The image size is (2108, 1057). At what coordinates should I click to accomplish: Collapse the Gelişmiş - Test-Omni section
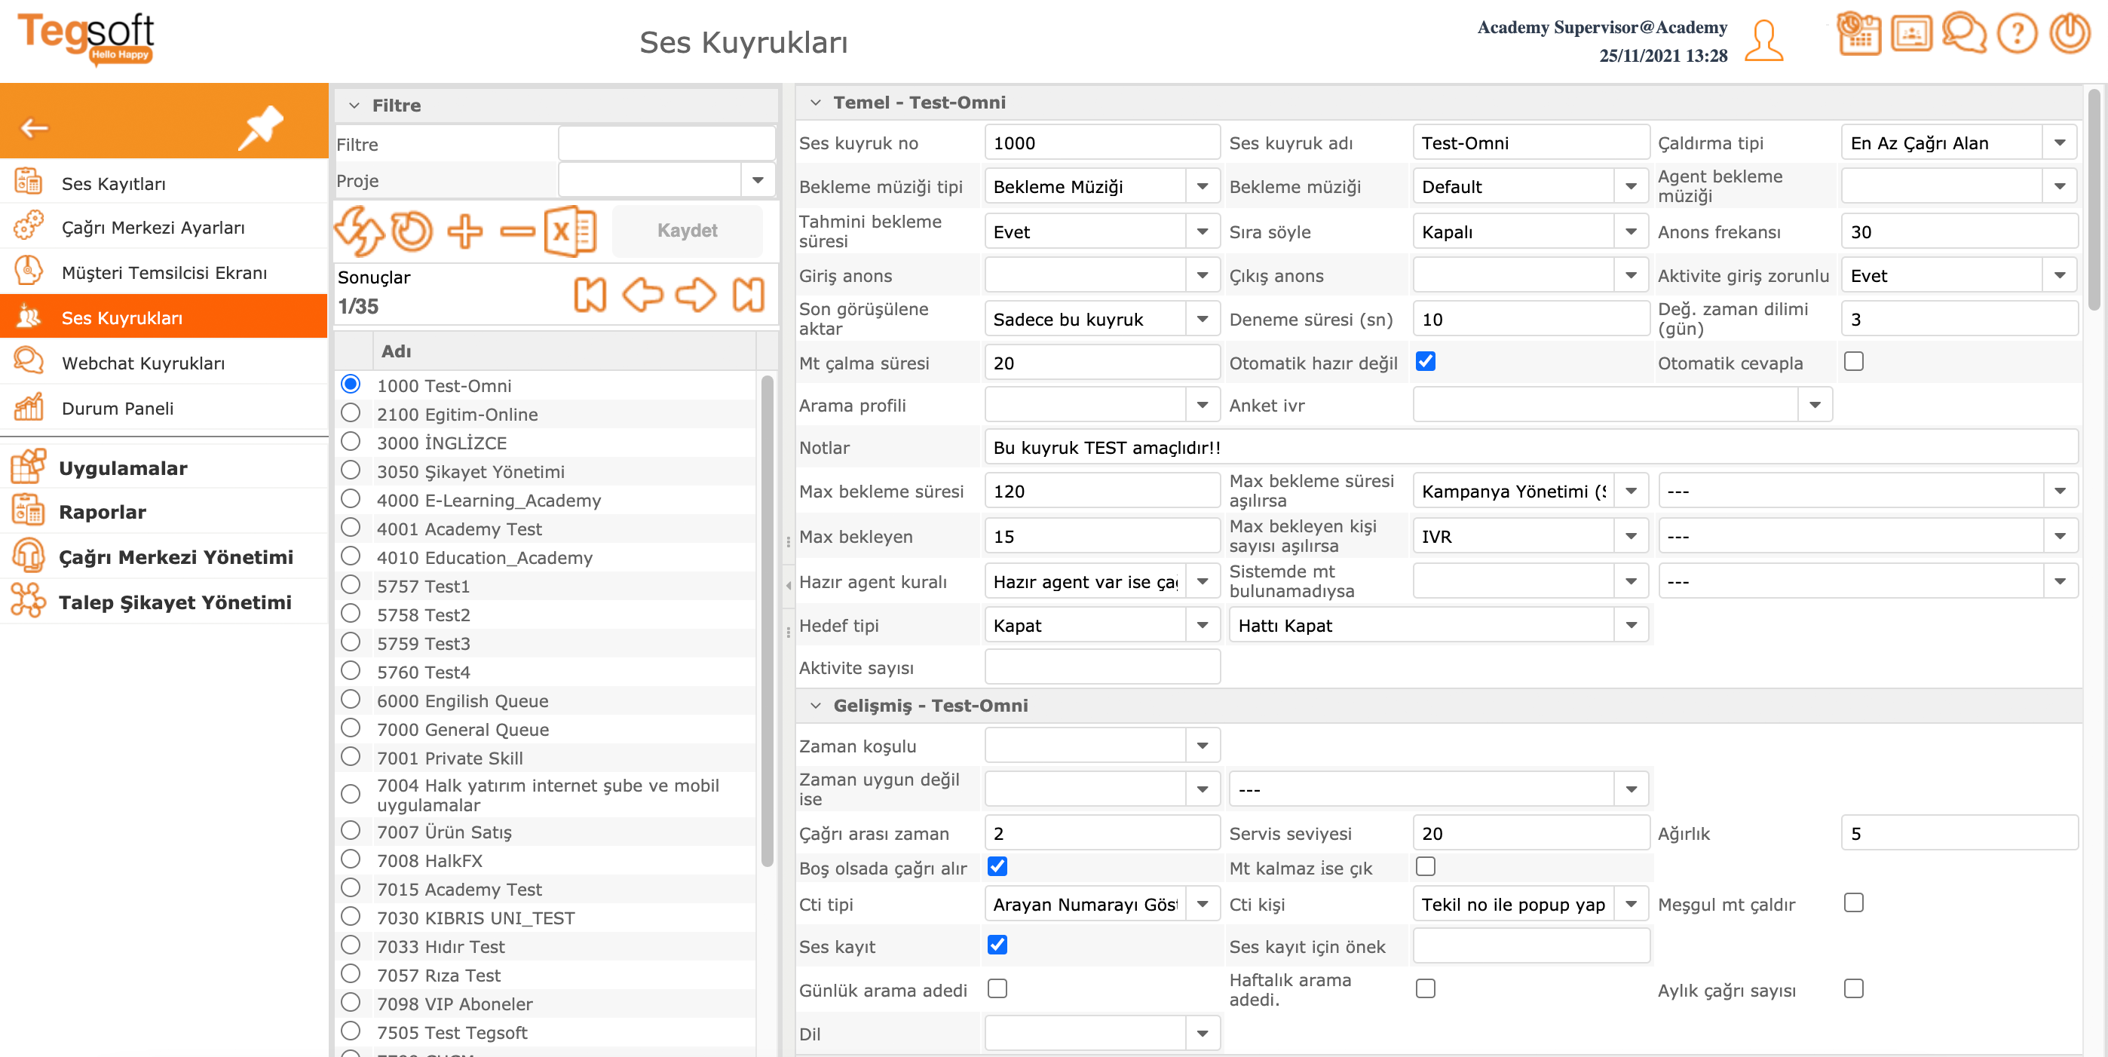tap(814, 704)
